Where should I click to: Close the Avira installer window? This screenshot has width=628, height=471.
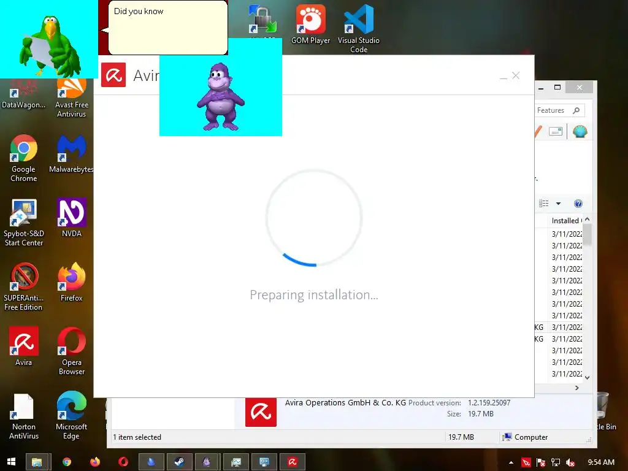tap(516, 75)
